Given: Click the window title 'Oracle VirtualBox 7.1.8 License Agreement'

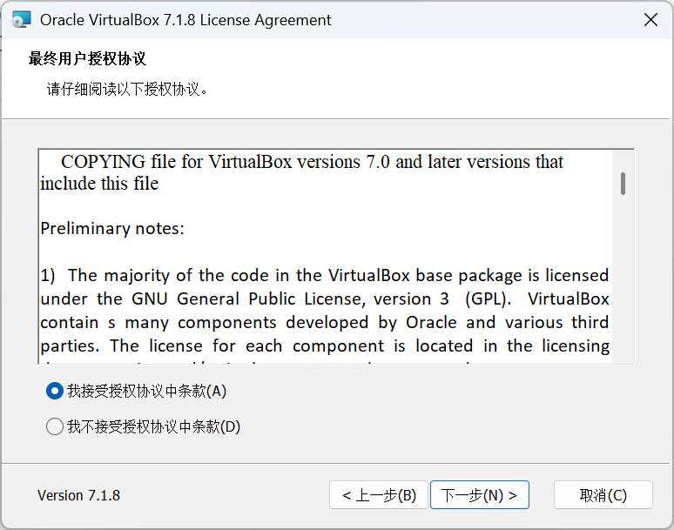Looking at the screenshot, I should [x=185, y=20].
